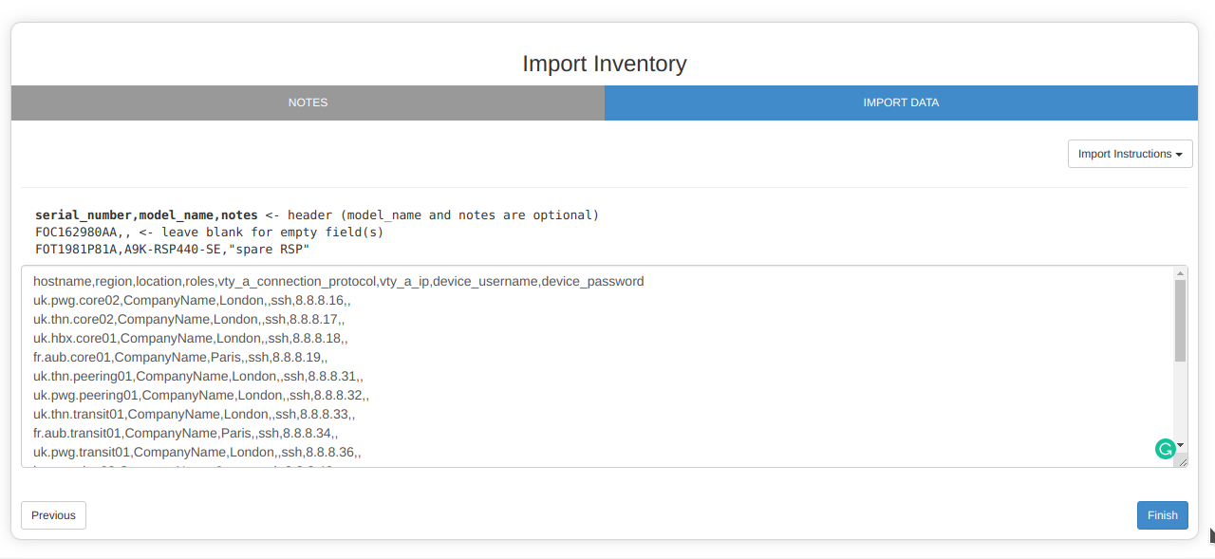
Task: Click the uk.pwg.peering01 data row
Action: coord(200,396)
